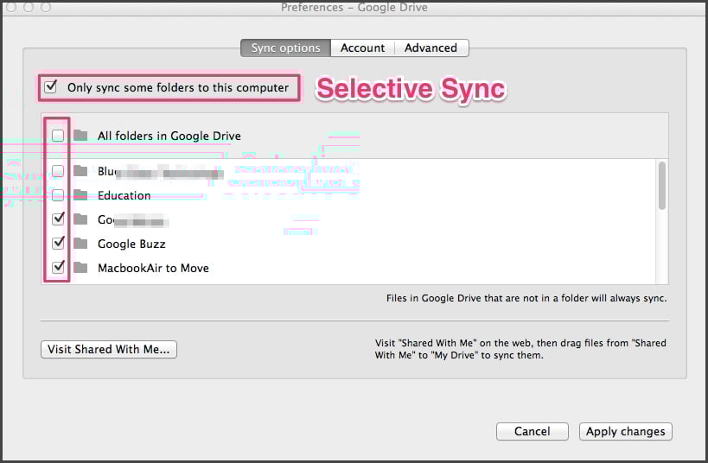Viewport: 708px width, 463px height.
Task: Click All folders in Google Drive label
Action: (169, 136)
